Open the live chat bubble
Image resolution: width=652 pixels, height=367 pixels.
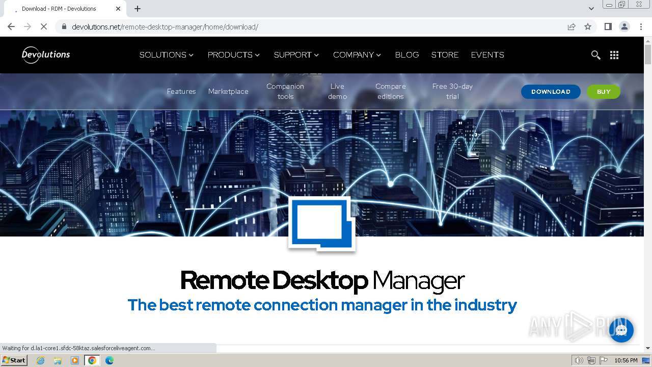tap(621, 330)
